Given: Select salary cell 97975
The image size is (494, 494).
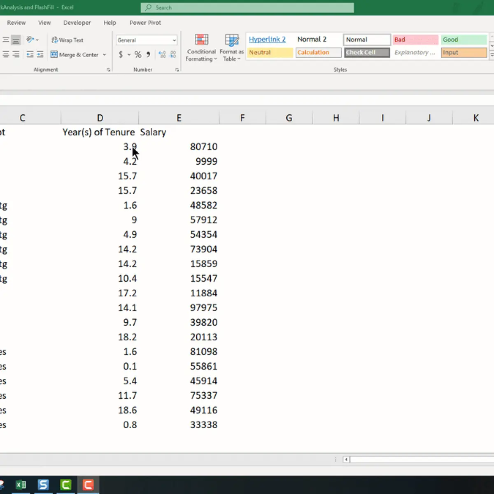Looking at the screenshot, I should pos(179,308).
